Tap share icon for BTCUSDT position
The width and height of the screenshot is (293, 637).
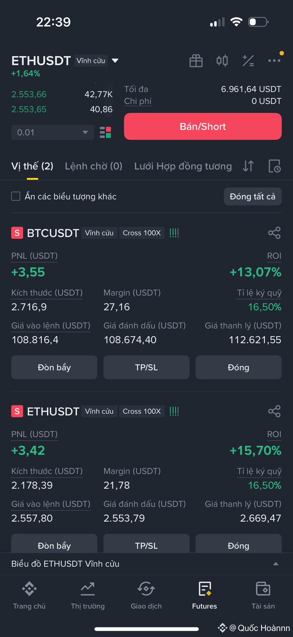274,233
